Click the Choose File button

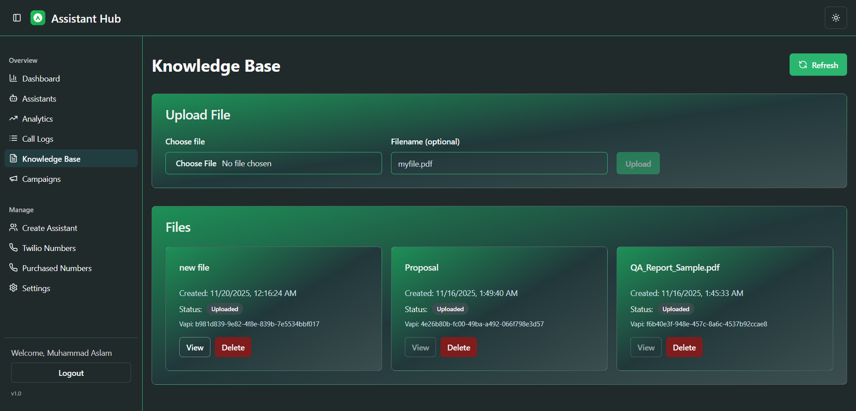(x=196, y=164)
